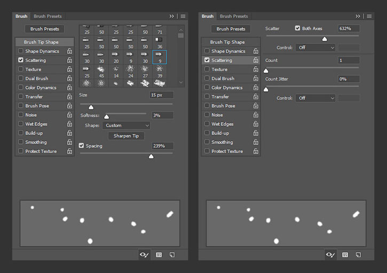Image resolution: width=387 pixels, height=273 pixels.
Task: Open Scatter Control dropdown set to Off
Action: [x=315, y=47]
